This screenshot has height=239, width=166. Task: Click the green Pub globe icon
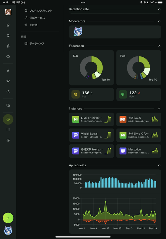click(x=123, y=94)
